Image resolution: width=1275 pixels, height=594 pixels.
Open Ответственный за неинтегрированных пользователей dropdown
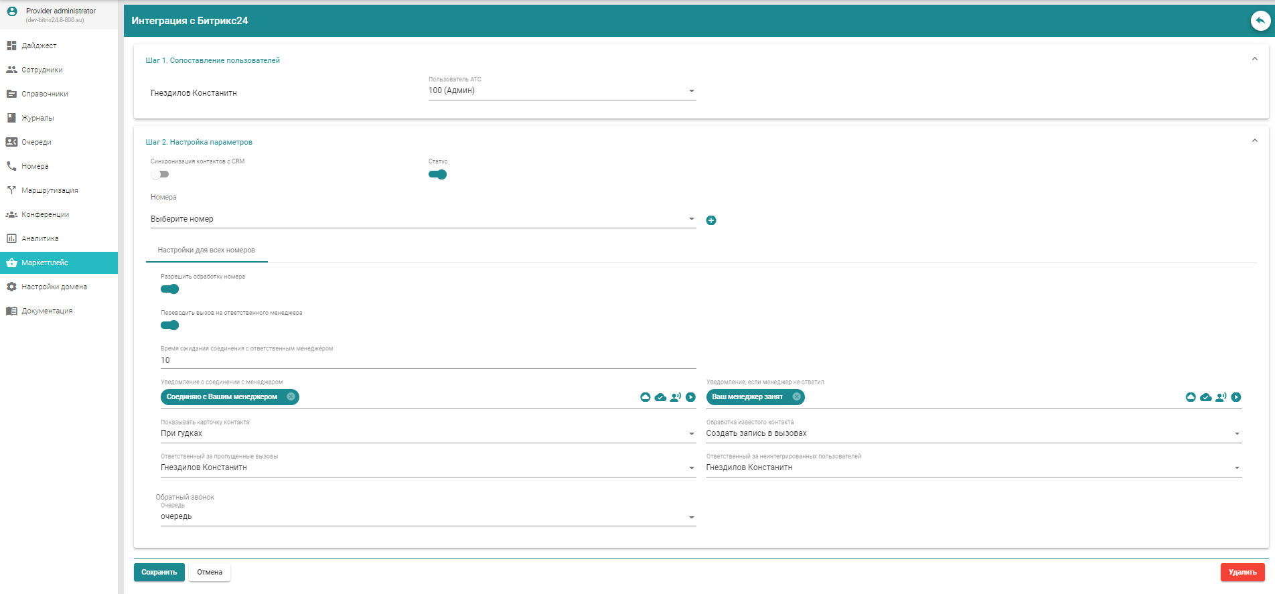coord(974,468)
